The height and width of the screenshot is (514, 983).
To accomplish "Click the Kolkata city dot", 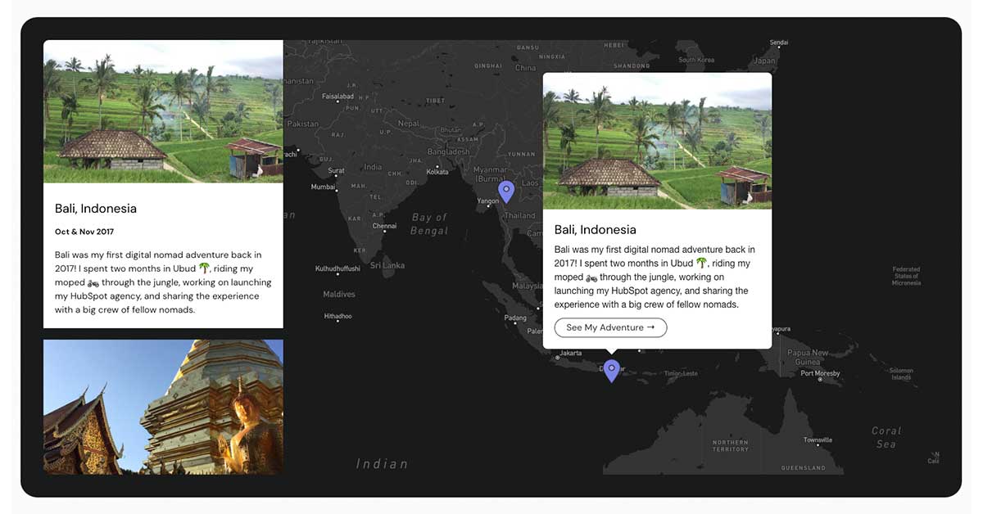I will 437,165.
